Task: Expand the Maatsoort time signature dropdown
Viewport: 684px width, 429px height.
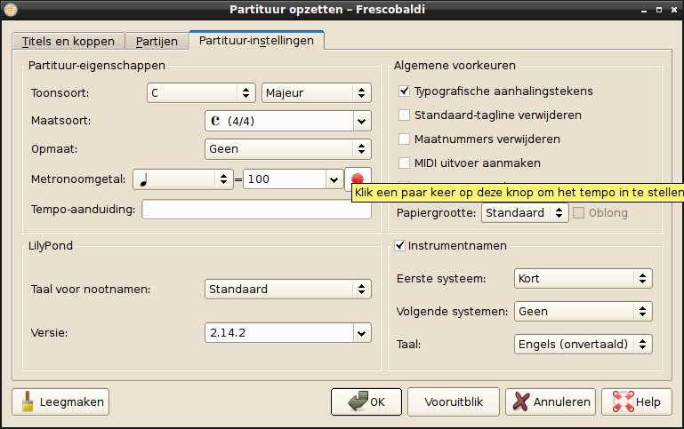Action: [287, 122]
